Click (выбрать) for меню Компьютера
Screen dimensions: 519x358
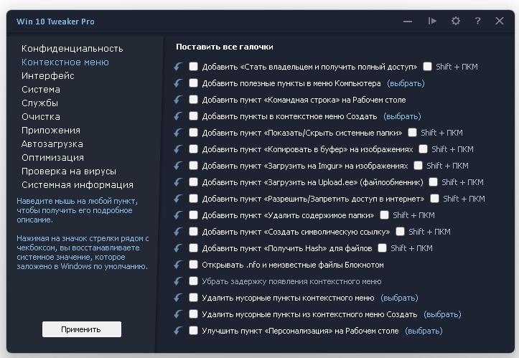coord(406,83)
